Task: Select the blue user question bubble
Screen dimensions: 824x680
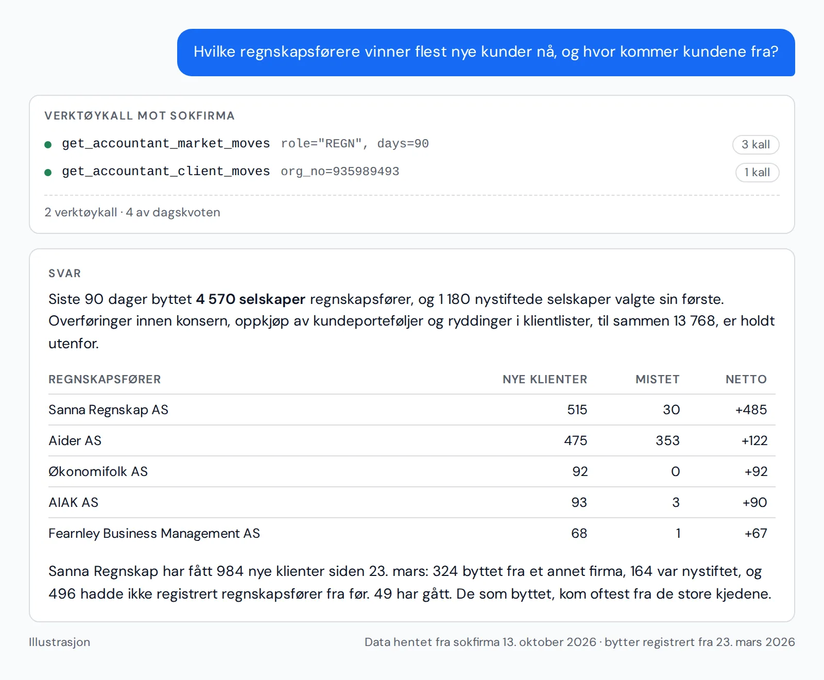Action: tap(486, 53)
